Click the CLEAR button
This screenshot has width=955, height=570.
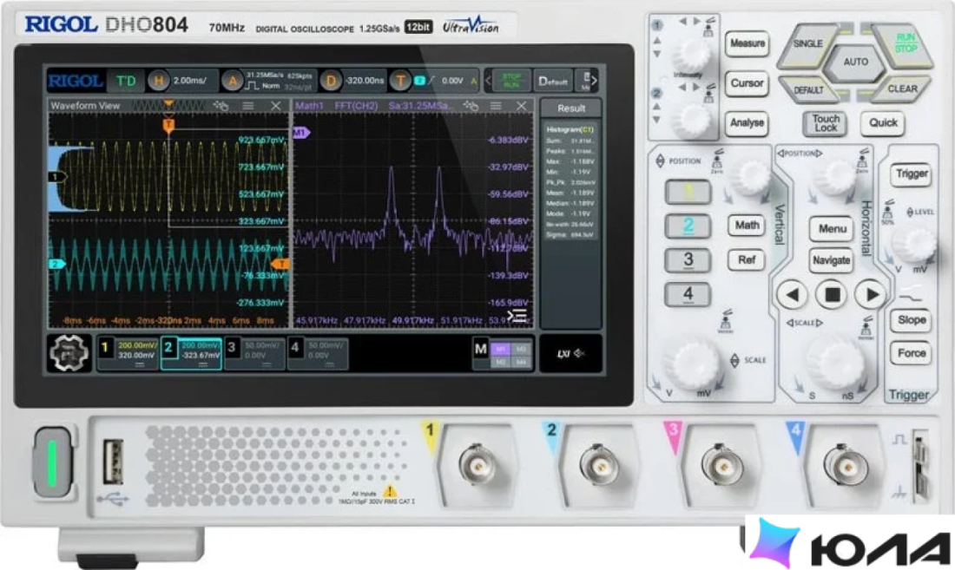902,89
